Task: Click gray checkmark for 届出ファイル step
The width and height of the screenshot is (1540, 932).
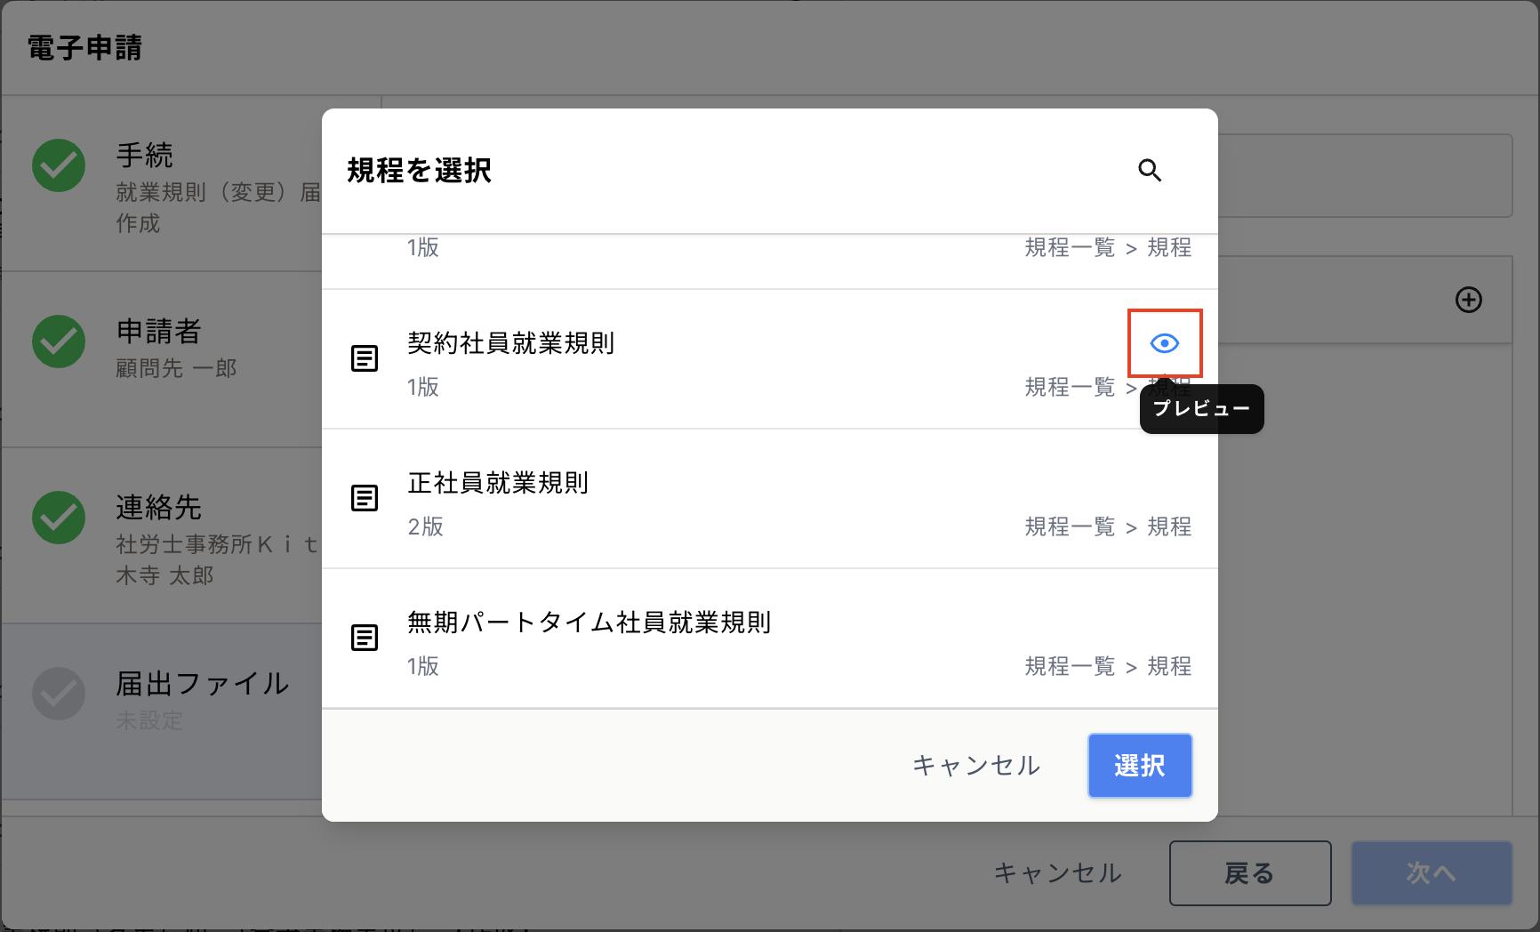Action: (x=59, y=694)
